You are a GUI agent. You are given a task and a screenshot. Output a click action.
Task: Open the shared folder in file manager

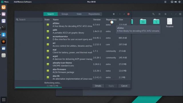tap(156, 21)
